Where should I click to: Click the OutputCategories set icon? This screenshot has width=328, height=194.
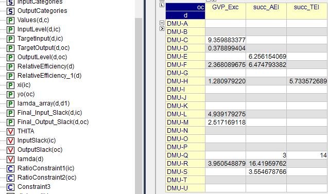coord(10,11)
